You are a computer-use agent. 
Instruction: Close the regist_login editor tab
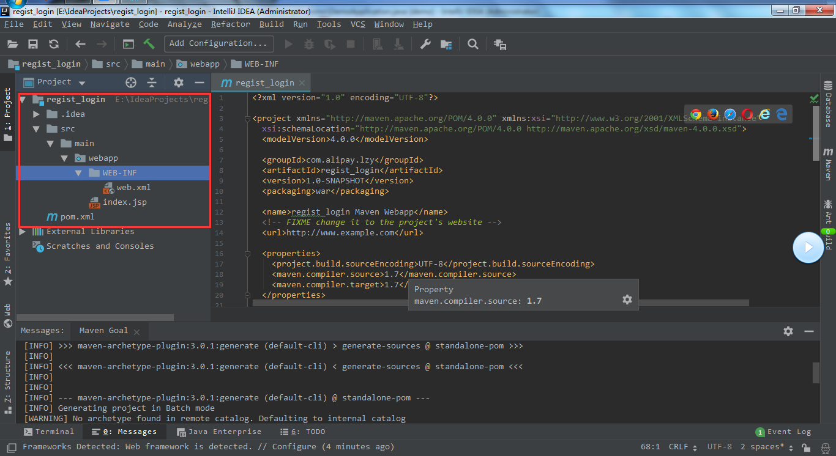[303, 83]
